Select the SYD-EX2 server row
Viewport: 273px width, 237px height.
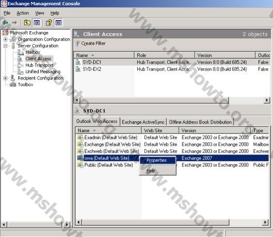point(172,69)
